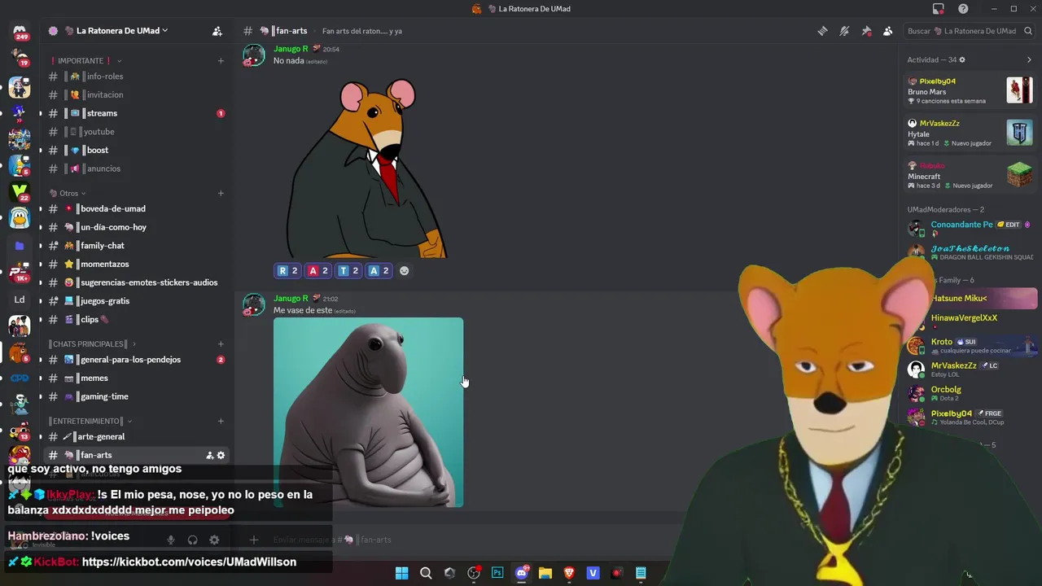Open Actividad settings gear

point(962,60)
